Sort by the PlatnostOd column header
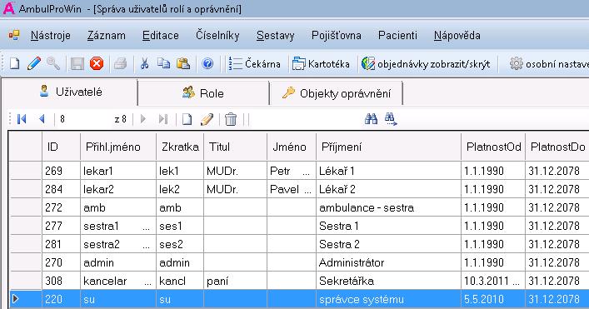The width and height of the screenshot is (589, 309). [493, 147]
